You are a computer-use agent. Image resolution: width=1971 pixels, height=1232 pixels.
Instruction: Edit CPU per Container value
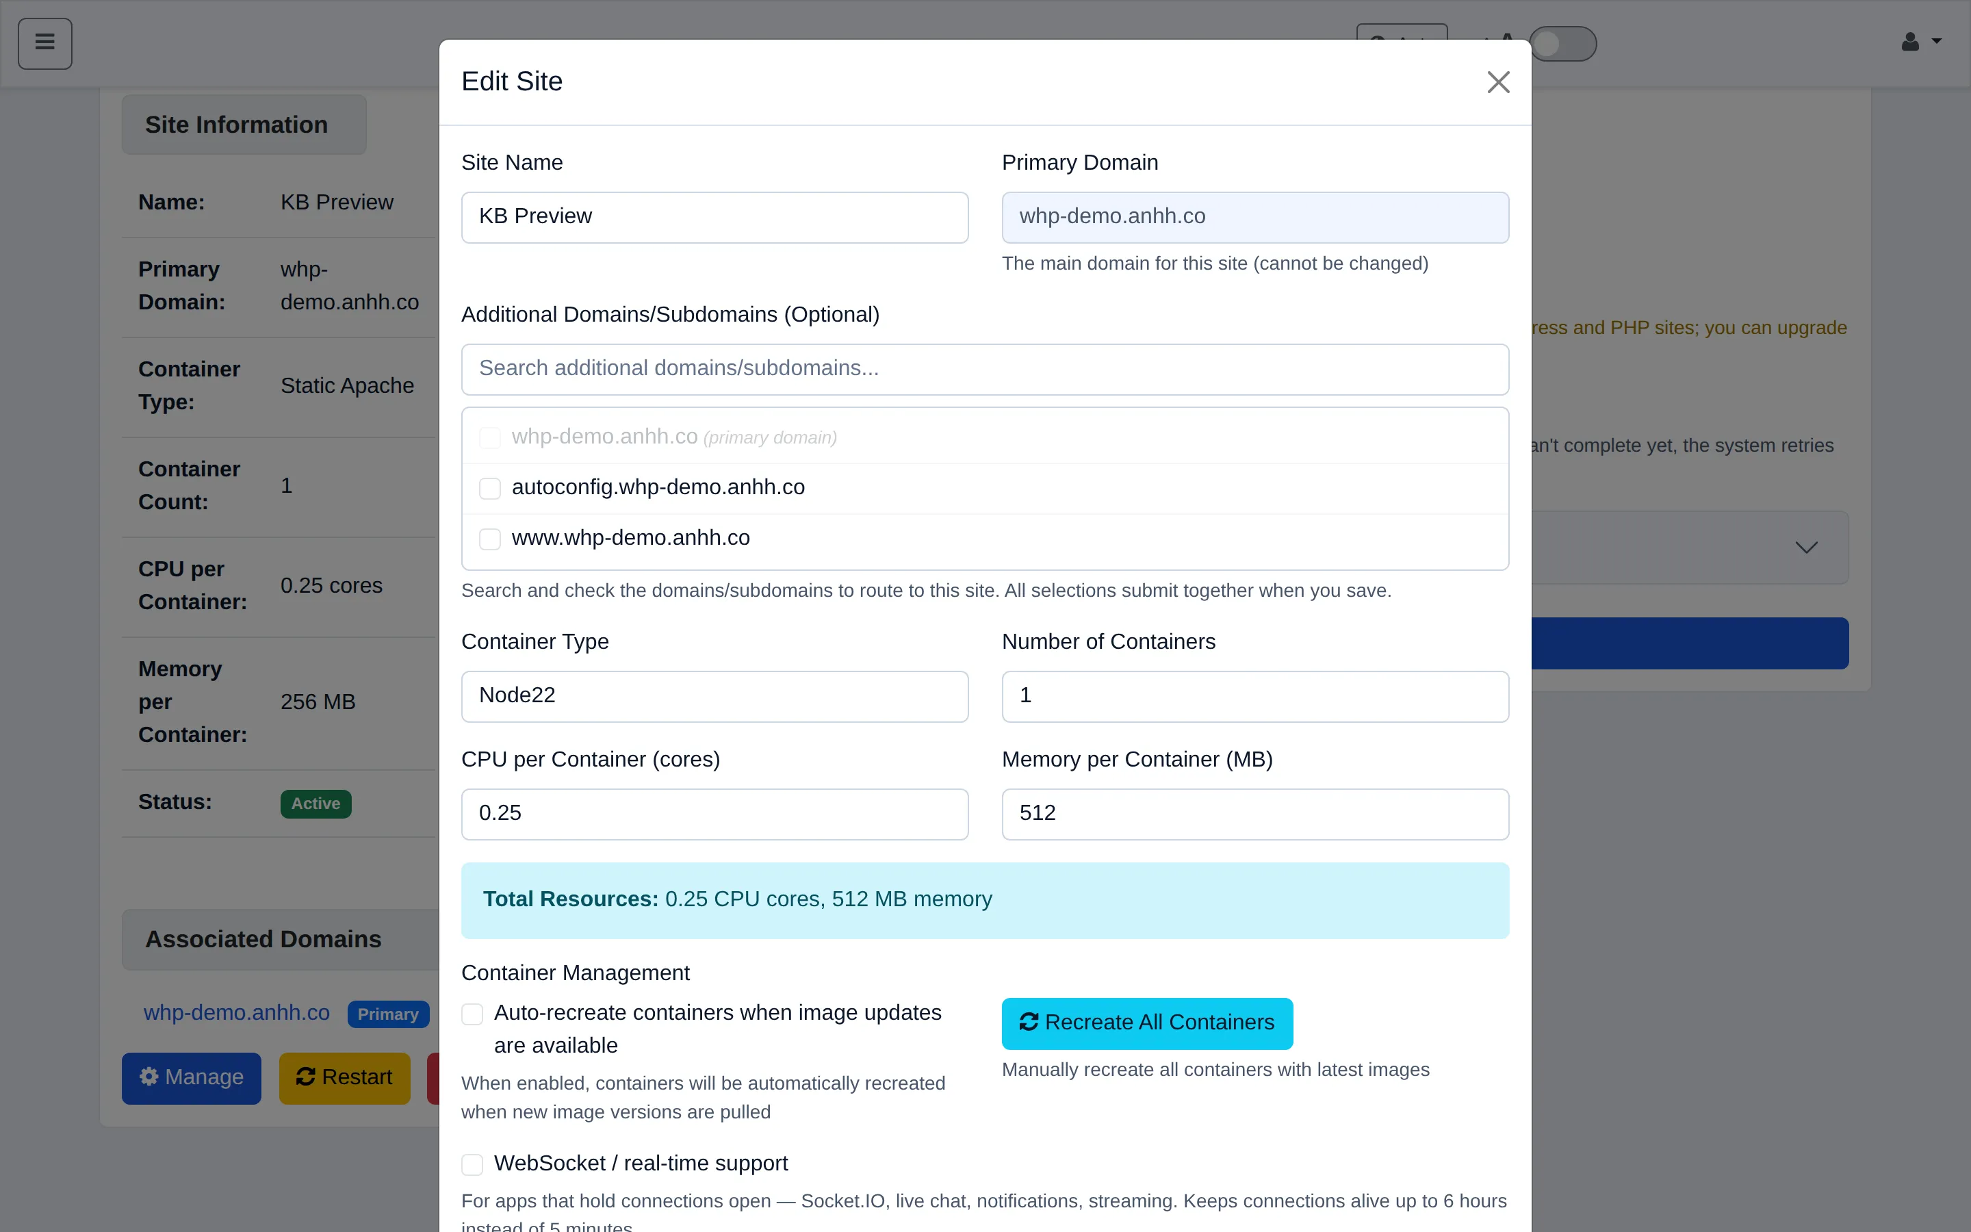[x=714, y=813]
